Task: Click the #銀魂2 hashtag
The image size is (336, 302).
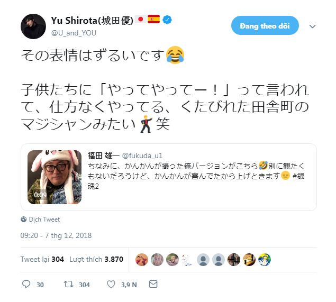Action: coord(299,176)
